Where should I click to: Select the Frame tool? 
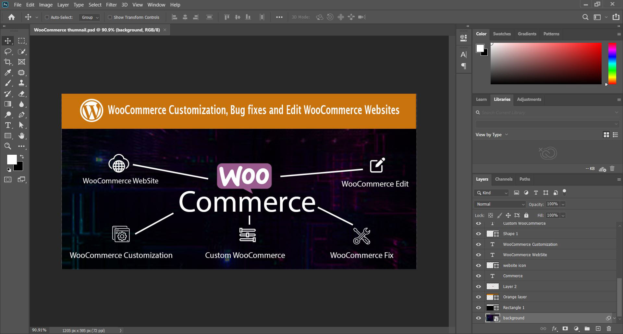click(x=21, y=62)
